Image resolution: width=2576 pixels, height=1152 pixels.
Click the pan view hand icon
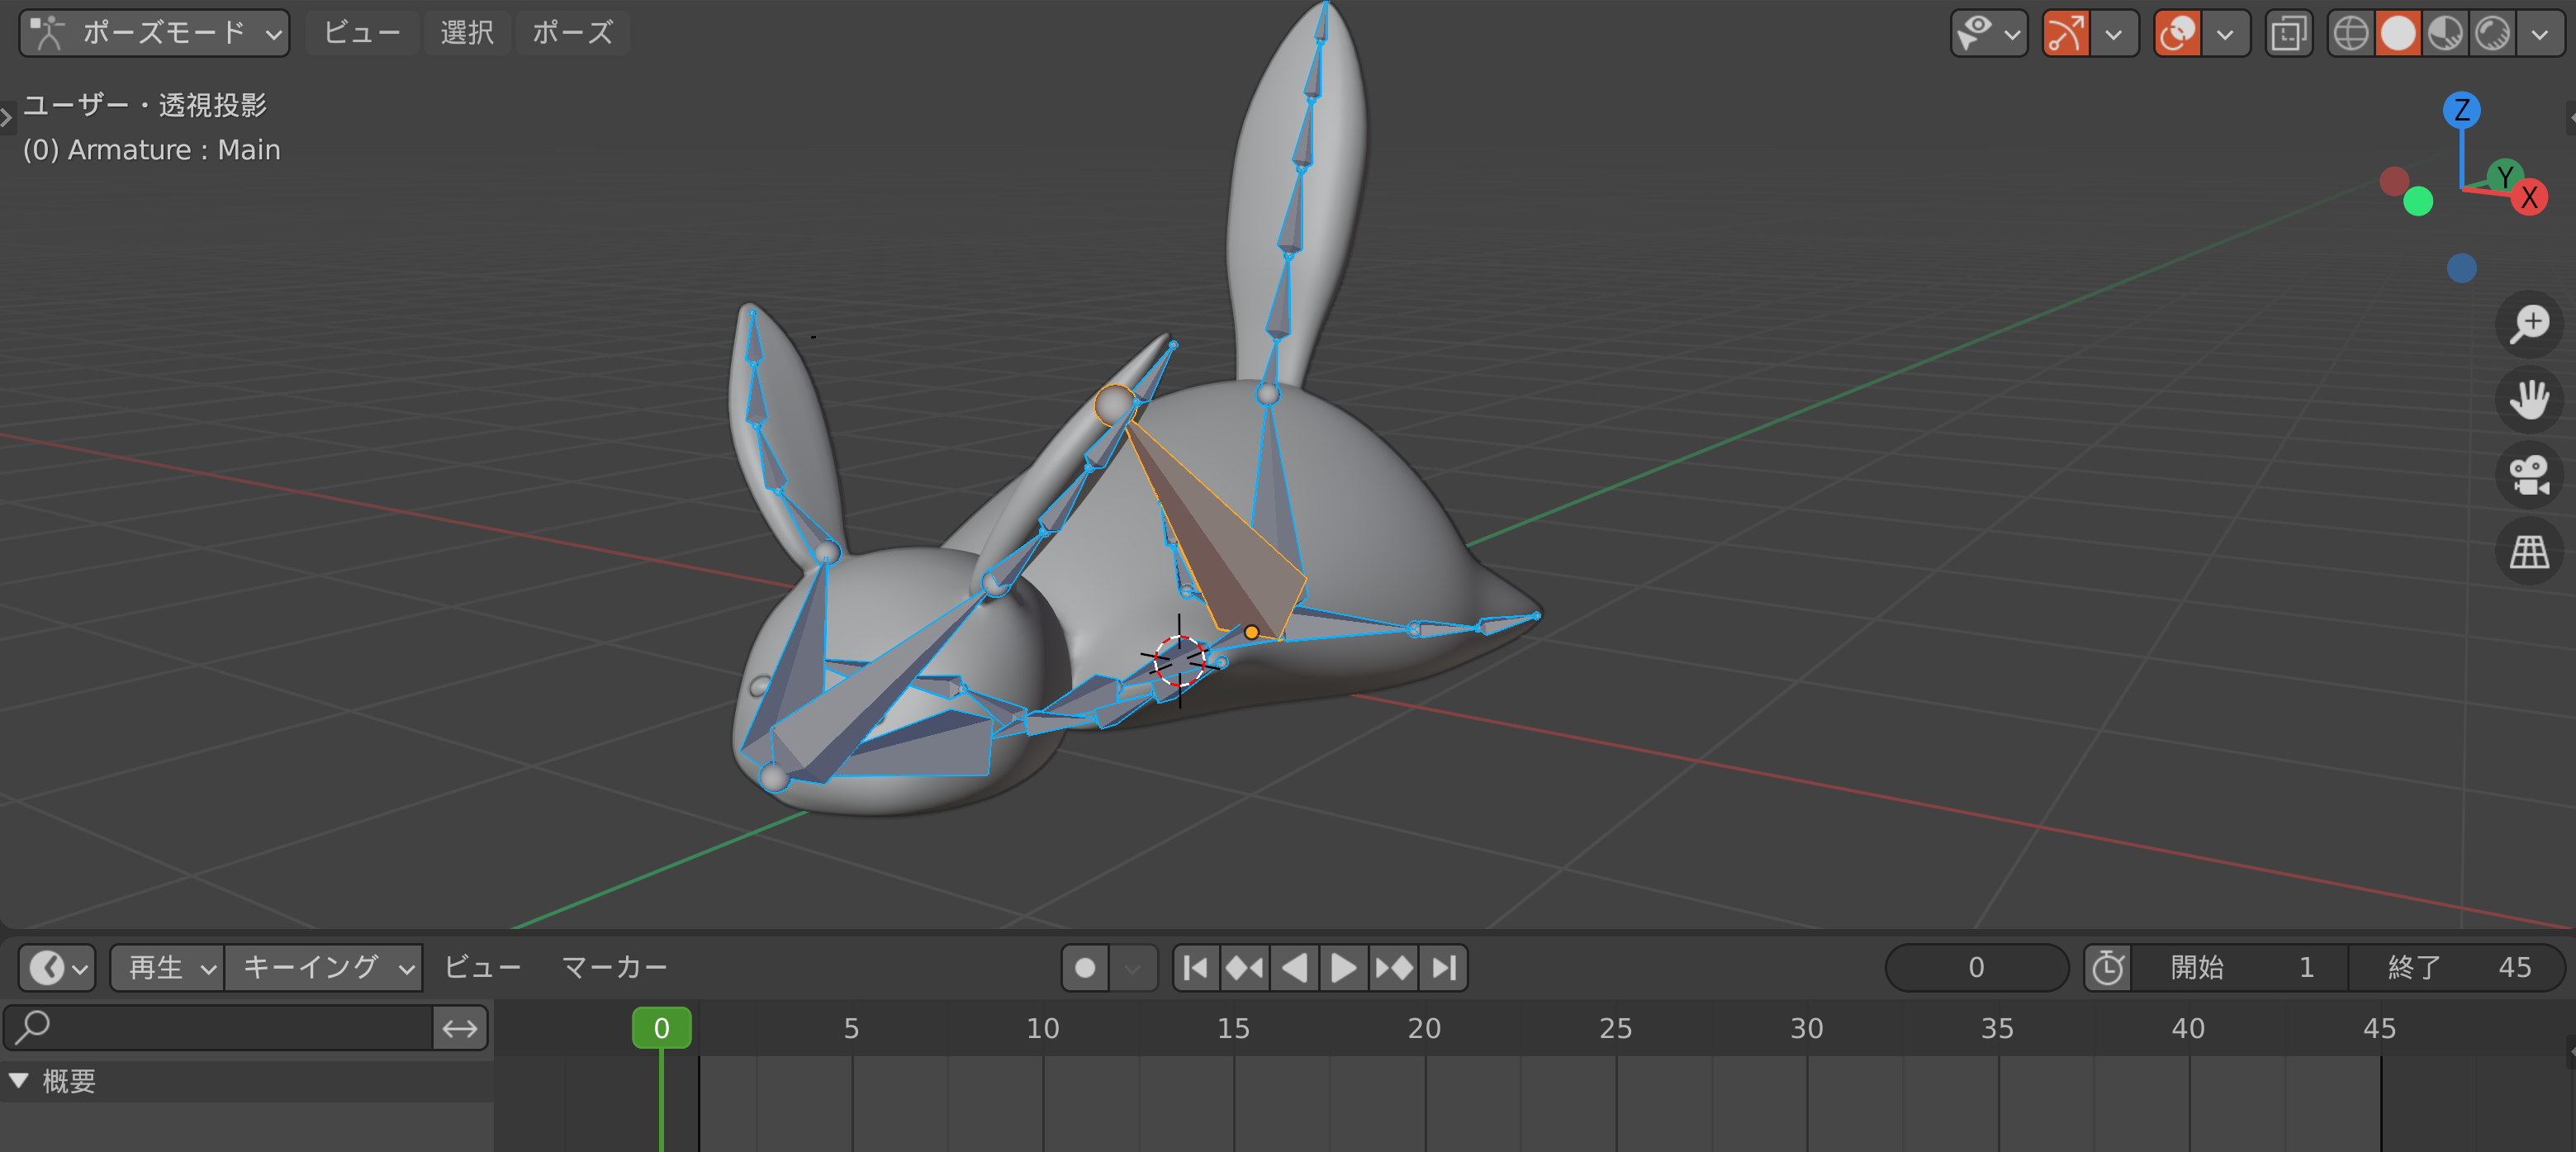pos(2530,400)
